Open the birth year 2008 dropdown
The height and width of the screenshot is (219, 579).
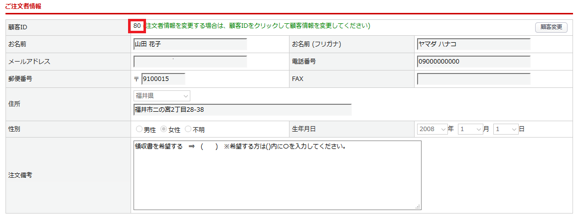pos(433,129)
